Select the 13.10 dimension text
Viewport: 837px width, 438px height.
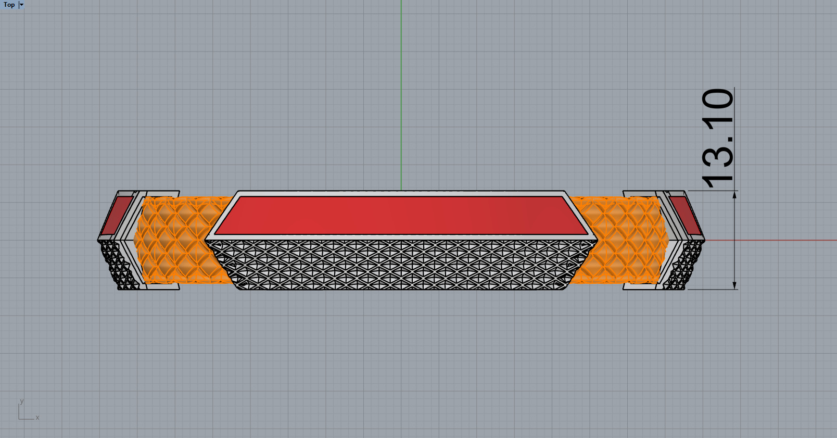718,138
